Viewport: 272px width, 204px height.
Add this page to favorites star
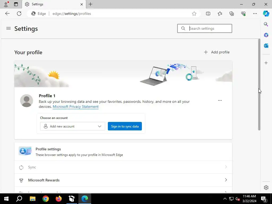pos(194,14)
